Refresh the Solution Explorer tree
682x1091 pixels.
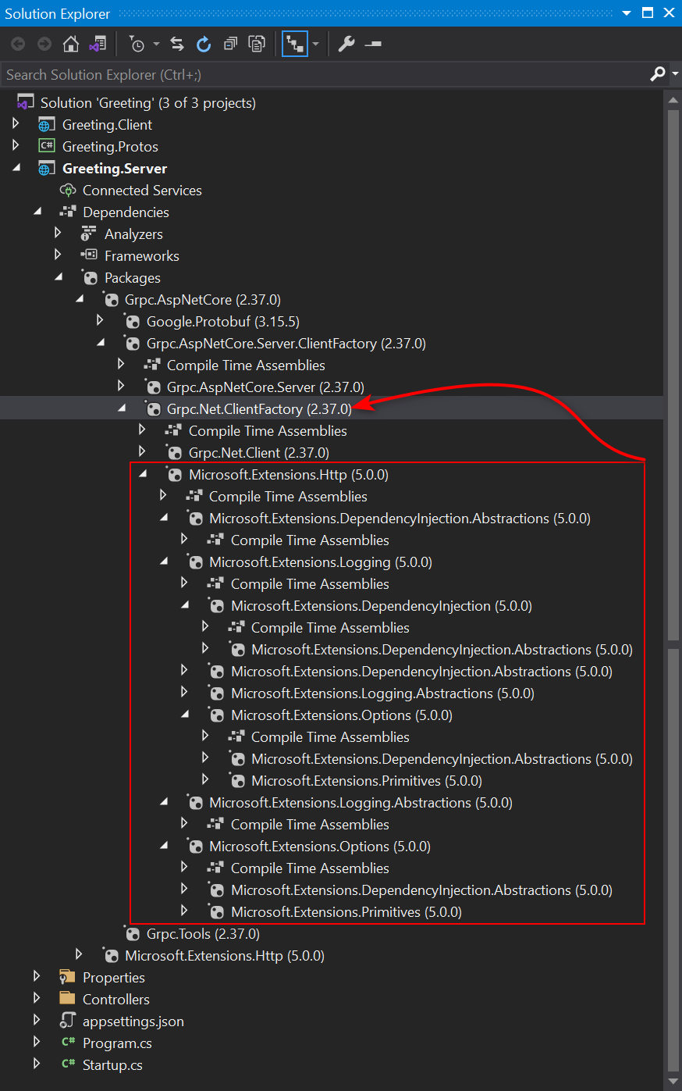(204, 45)
